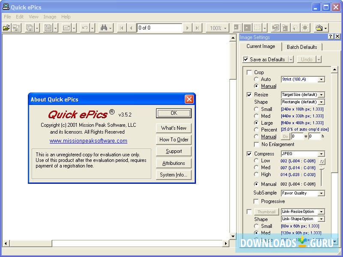Enable the Crop checkbox
343x257 pixels.
click(x=249, y=72)
